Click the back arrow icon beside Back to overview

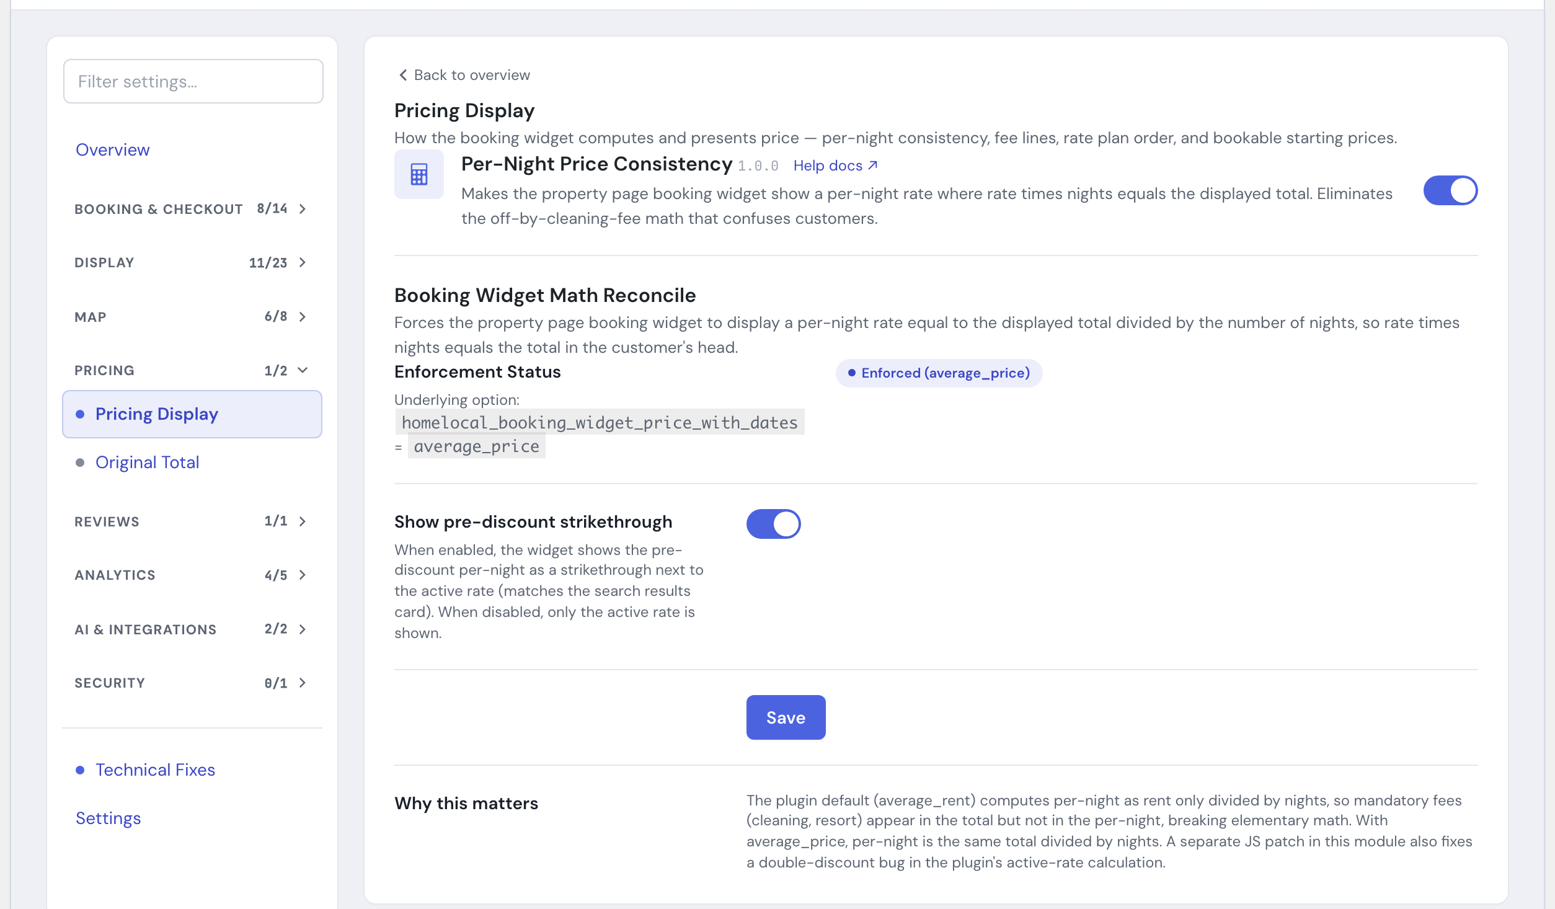(403, 75)
